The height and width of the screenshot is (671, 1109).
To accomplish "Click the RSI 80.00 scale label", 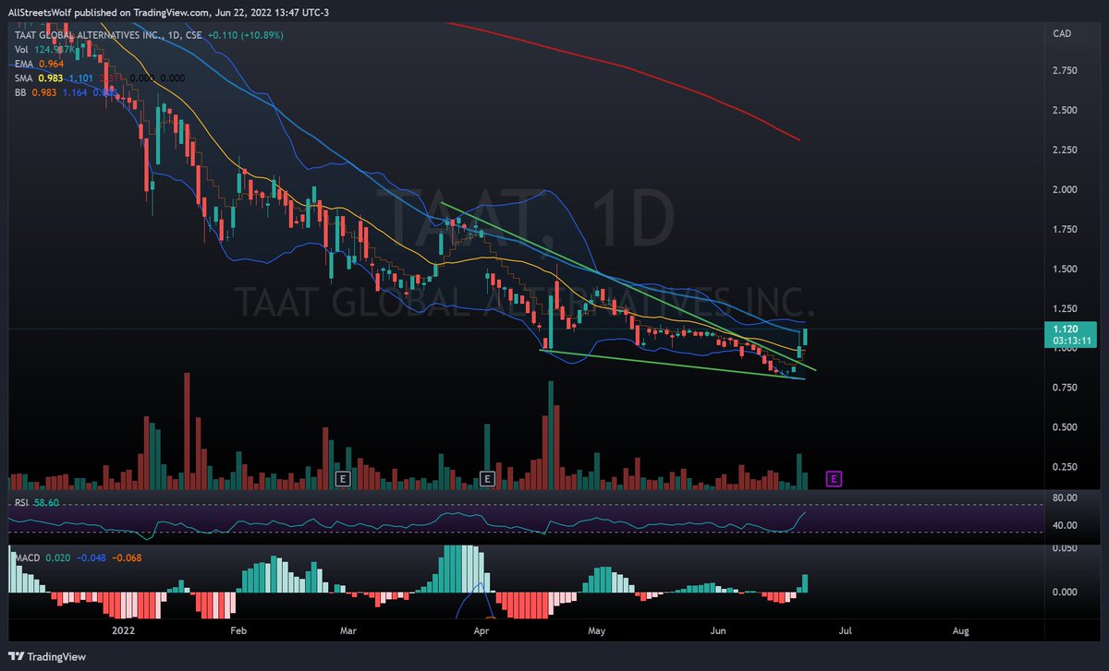I will (1066, 498).
